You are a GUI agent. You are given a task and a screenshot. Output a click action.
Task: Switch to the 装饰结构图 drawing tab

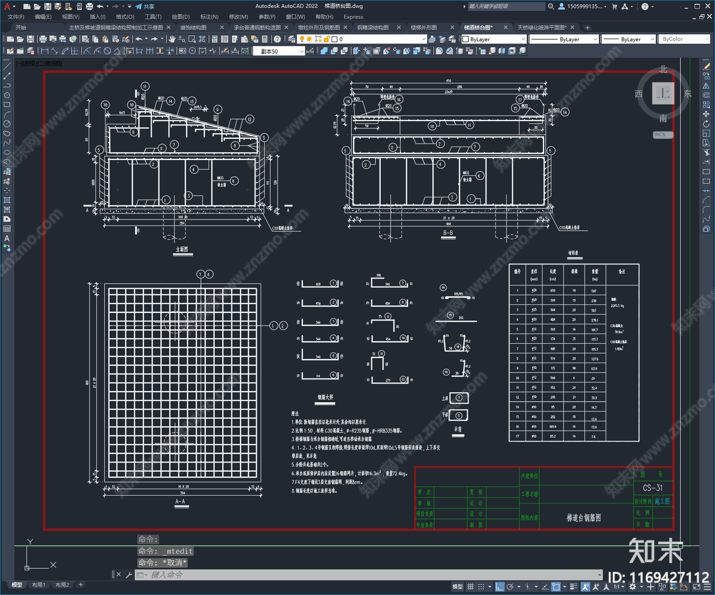[x=193, y=28]
